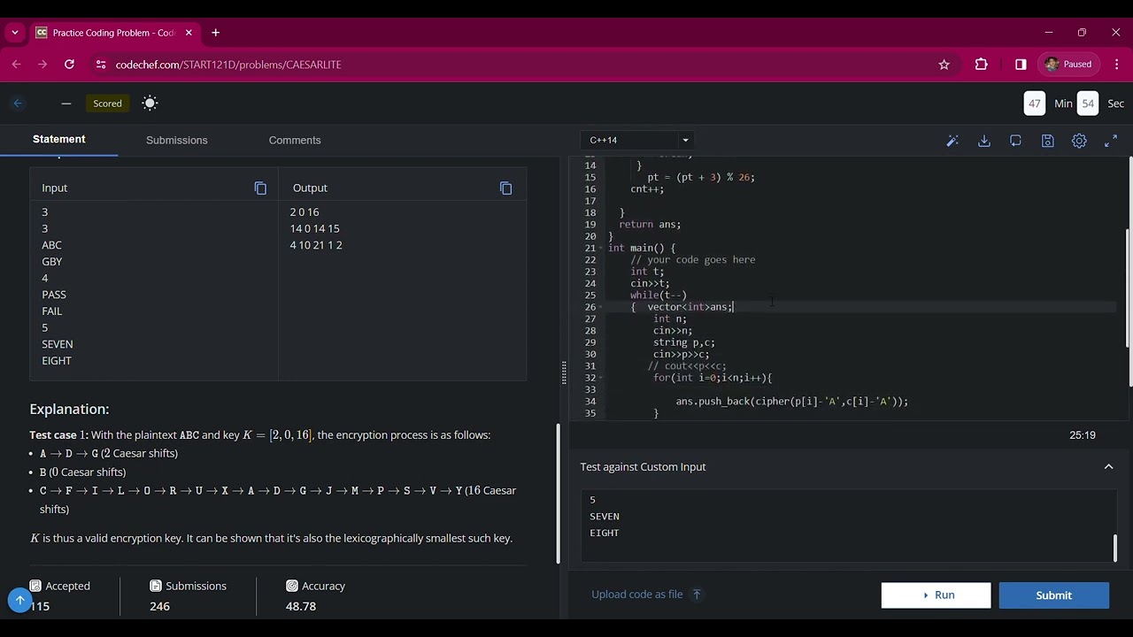Image resolution: width=1133 pixels, height=637 pixels.
Task: Bookmark this page with the star icon
Action: coord(944,65)
